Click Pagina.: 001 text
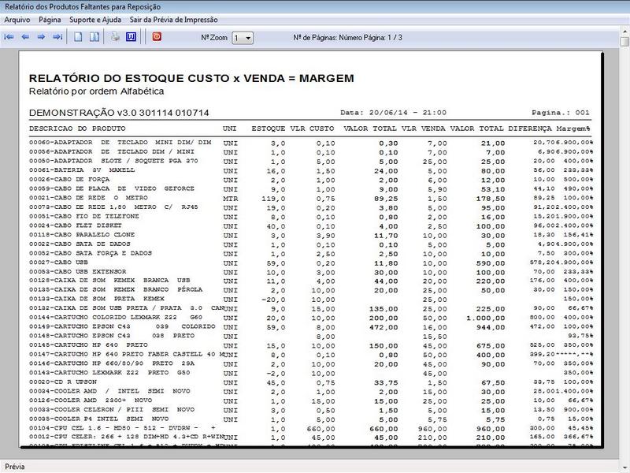Image resolution: width=630 pixels, height=473 pixels. (561, 113)
